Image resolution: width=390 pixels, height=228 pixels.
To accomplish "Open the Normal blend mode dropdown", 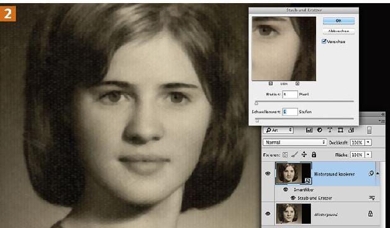I will (x=295, y=142).
